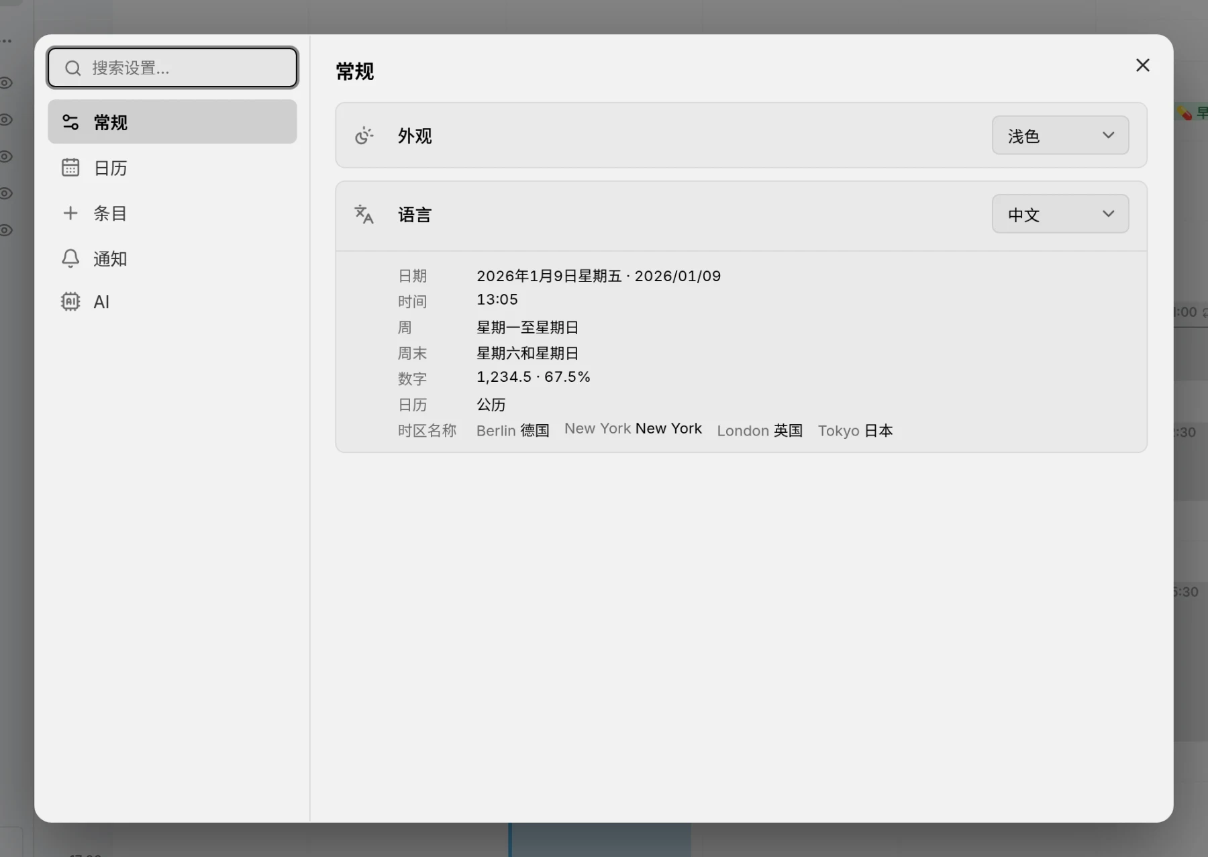Click the weekend value 星期六和星期日

point(527,353)
